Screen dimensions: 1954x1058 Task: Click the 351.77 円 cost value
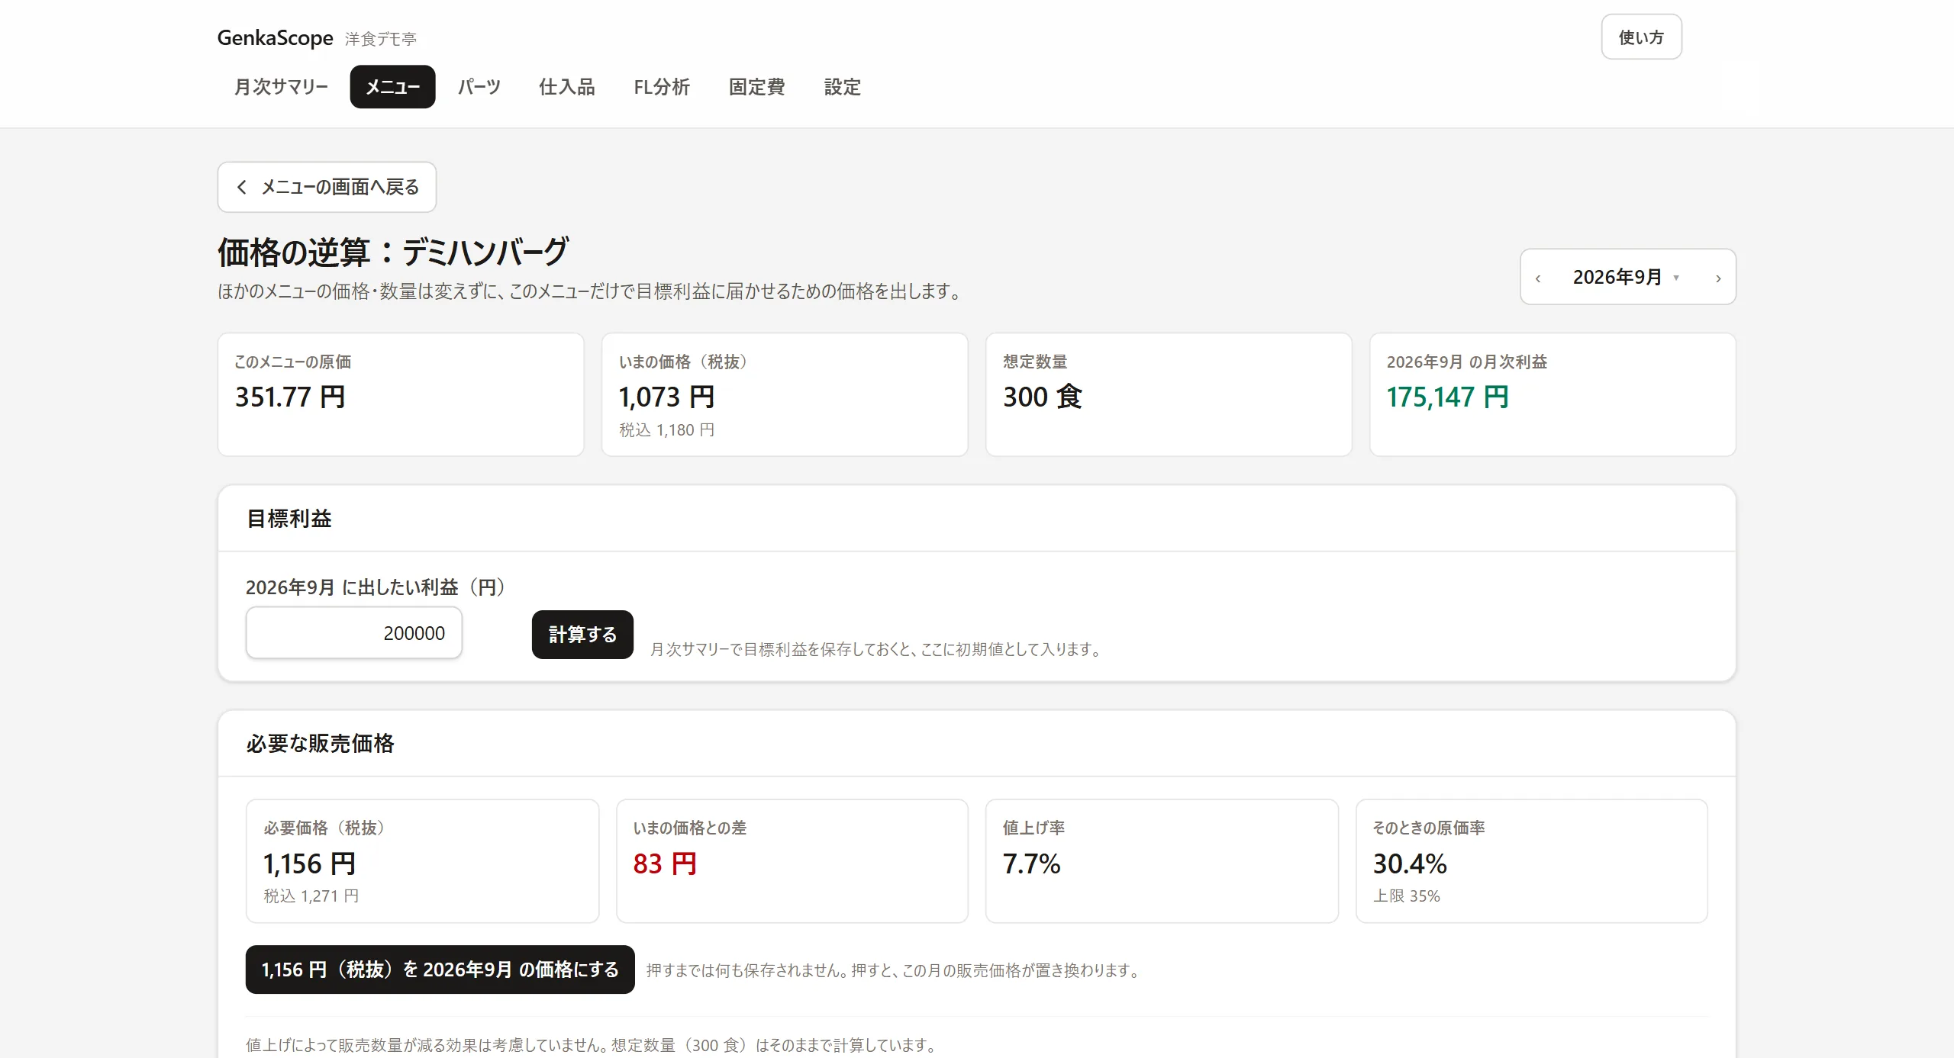tap(290, 397)
